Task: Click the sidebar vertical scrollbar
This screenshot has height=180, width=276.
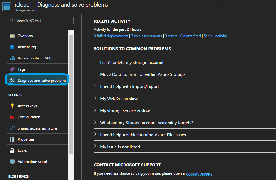Action: coord(71,93)
